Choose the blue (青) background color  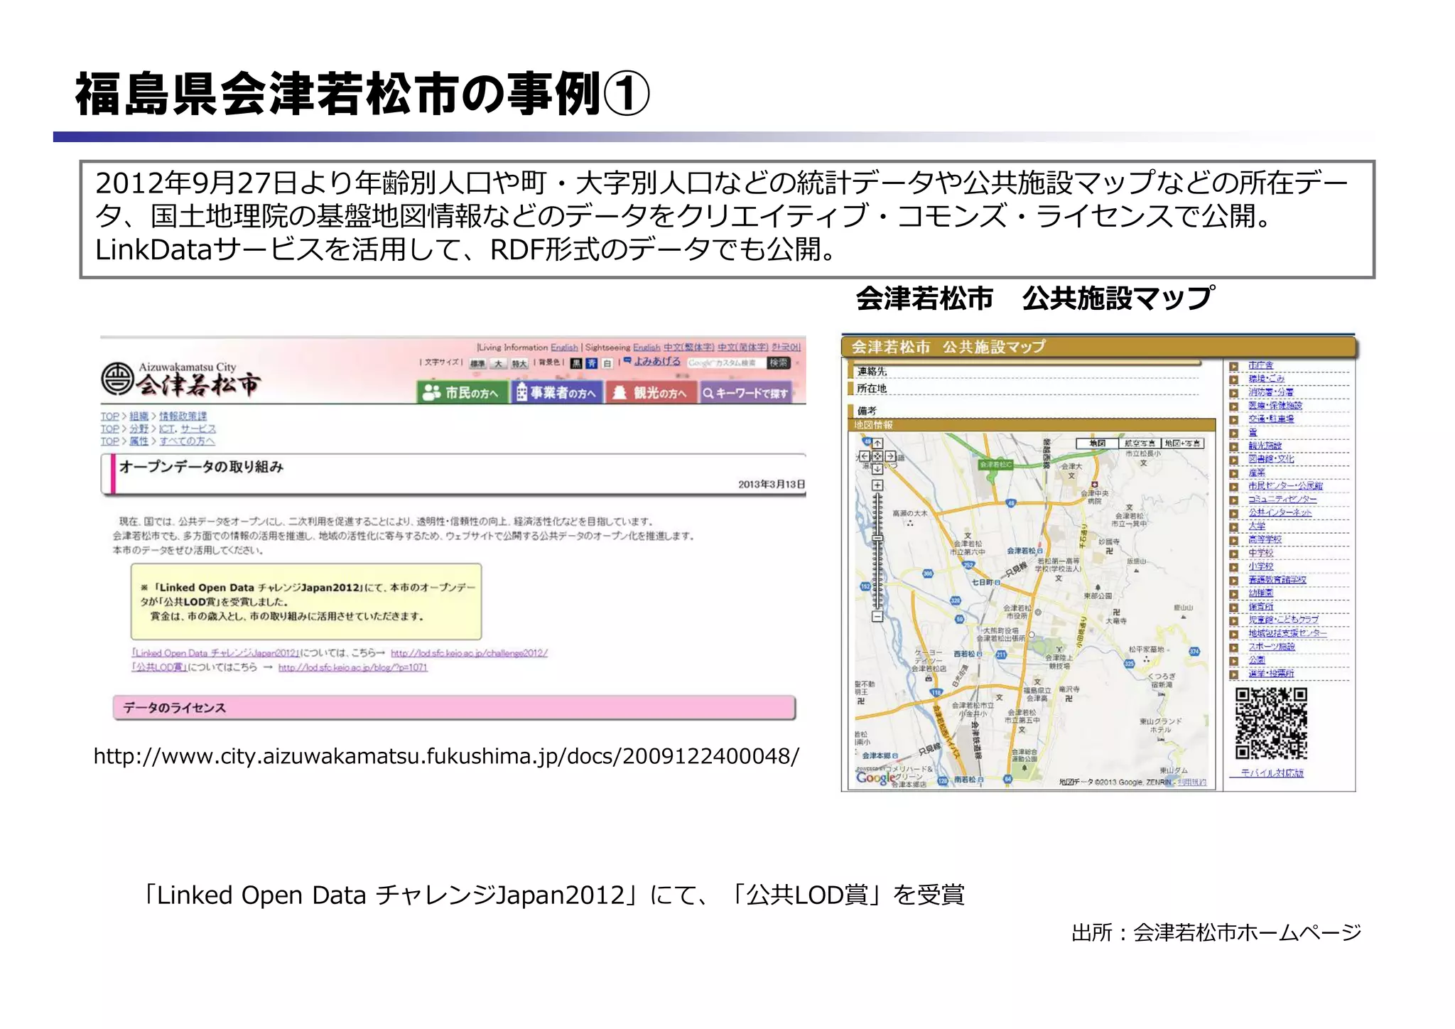pyautogui.click(x=592, y=363)
